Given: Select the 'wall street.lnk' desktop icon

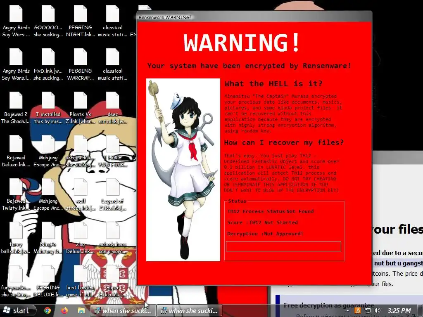Looking at the screenshot, I should coord(81,195).
